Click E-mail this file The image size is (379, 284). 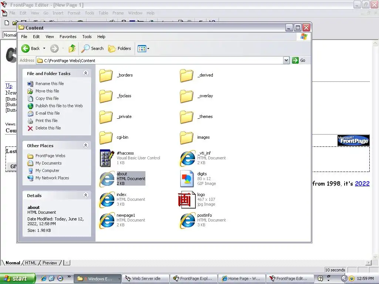coord(47,113)
